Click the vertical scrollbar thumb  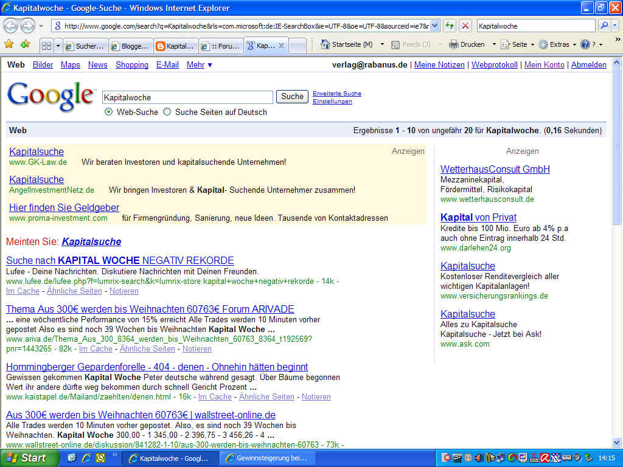(x=617, y=146)
